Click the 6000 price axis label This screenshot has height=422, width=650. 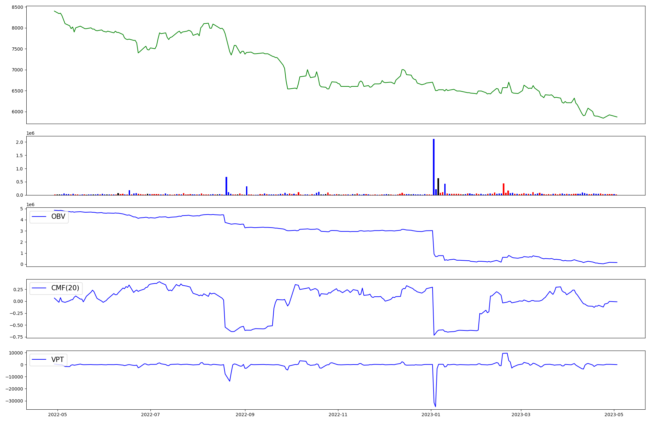point(17,112)
